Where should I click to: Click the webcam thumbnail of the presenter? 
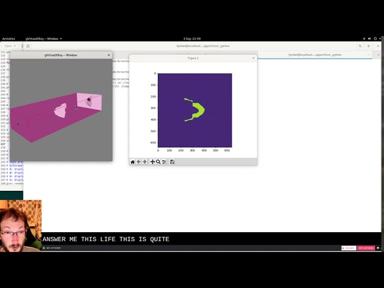click(x=21, y=226)
